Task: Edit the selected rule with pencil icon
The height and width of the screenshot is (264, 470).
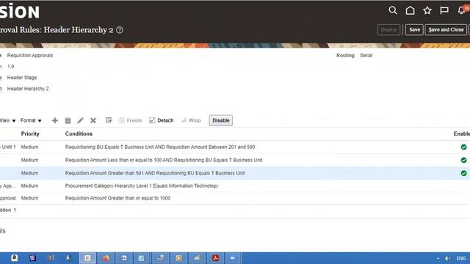Action: [x=80, y=120]
